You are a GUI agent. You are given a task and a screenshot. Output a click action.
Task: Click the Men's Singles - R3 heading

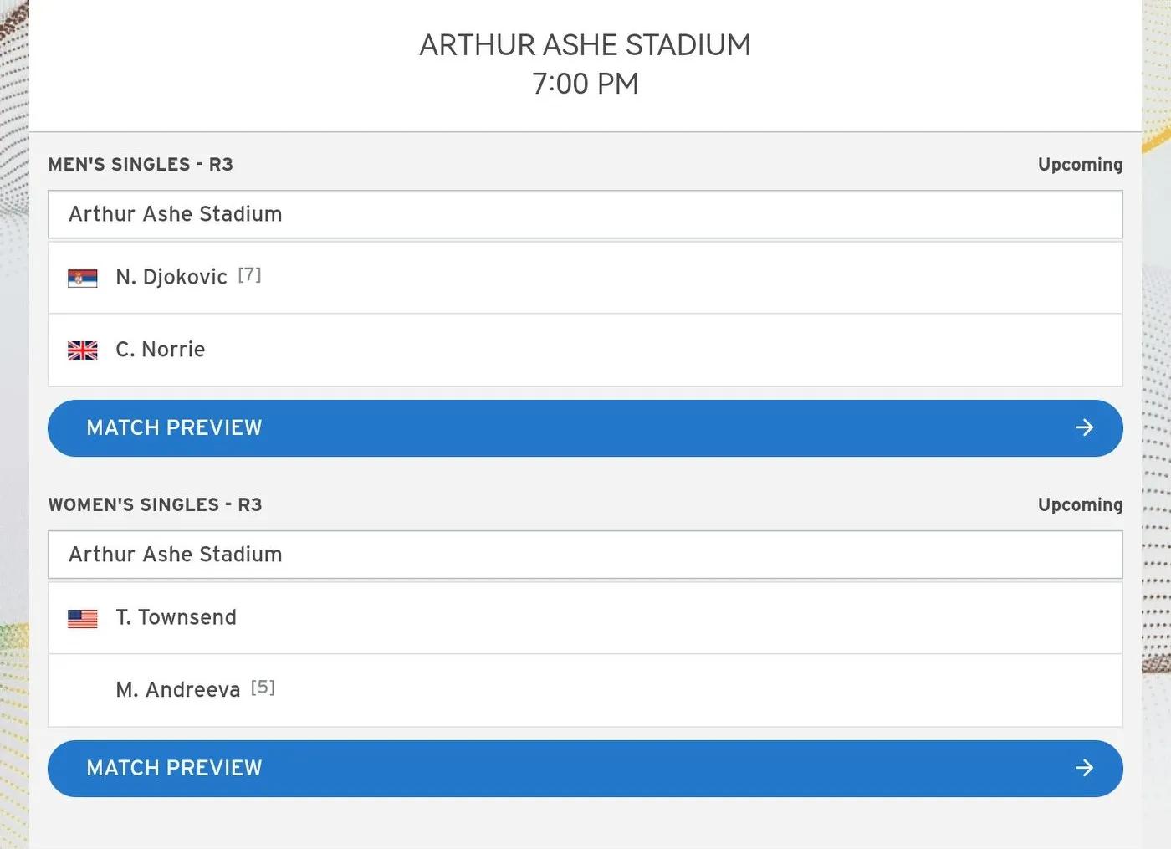click(x=141, y=165)
